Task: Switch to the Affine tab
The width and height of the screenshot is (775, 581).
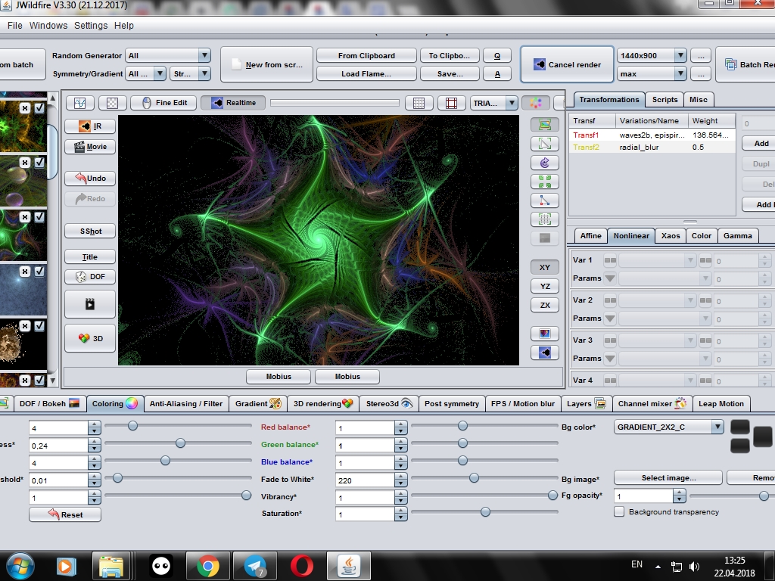Action: (590, 236)
